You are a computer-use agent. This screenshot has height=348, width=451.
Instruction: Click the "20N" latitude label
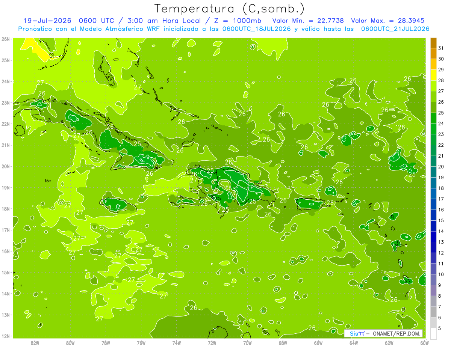click(5, 166)
